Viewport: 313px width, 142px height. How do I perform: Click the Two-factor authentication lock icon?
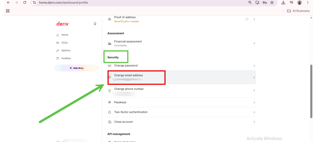[109, 112]
